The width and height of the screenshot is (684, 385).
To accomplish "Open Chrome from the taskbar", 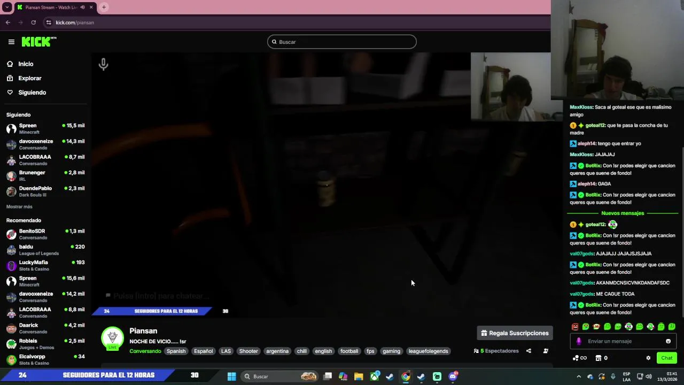I will (406, 376).
